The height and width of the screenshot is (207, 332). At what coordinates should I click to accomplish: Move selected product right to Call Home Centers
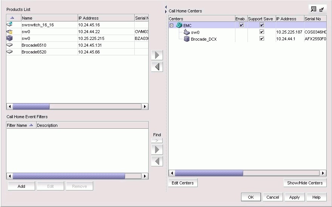pyautogui.click(x=157, y=55)
